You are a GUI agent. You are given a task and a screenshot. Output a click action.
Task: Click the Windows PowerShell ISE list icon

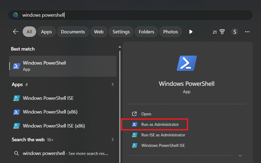coord(16,98)
